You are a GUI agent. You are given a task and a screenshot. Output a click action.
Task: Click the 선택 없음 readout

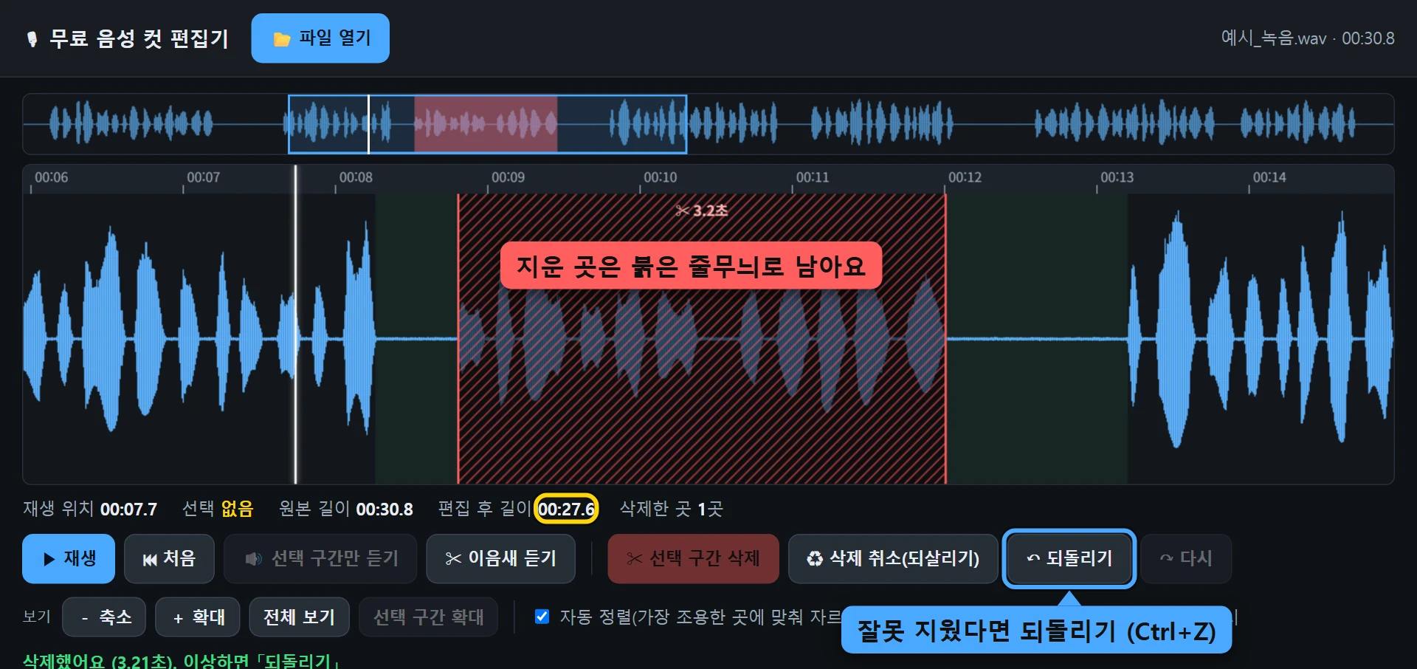click(218, 509)
